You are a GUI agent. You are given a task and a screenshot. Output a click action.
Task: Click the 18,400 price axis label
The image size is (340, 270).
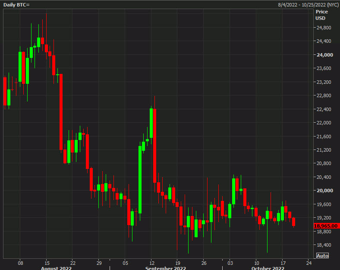pos(324,245)
